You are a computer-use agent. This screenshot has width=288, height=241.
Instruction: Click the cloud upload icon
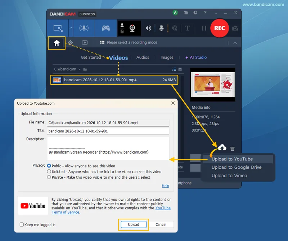coord(222,147)
